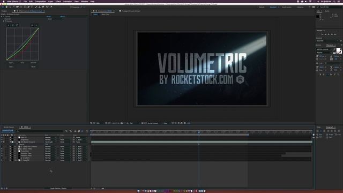The width and height of the screenshot is (343, 193).
Task: Click the Search Help field
Action: 330,7
